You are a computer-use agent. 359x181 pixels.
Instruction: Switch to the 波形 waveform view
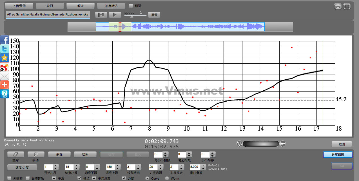(50, 6)
